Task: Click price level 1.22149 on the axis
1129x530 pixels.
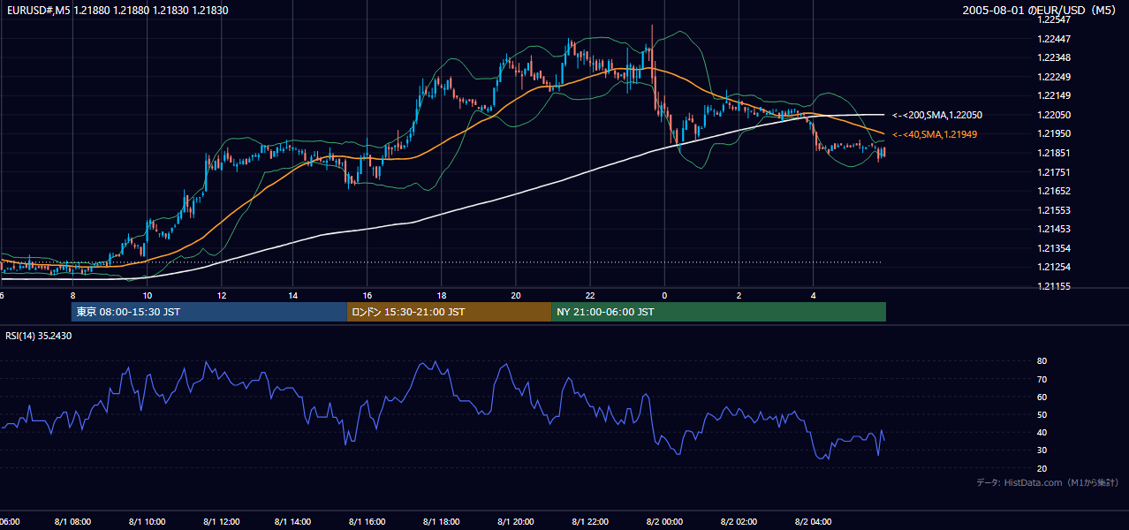Action: 1055,95
